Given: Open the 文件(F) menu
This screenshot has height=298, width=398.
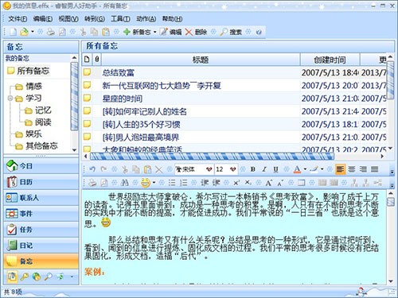Looking at the screenshot, I should tap(18, 19).
